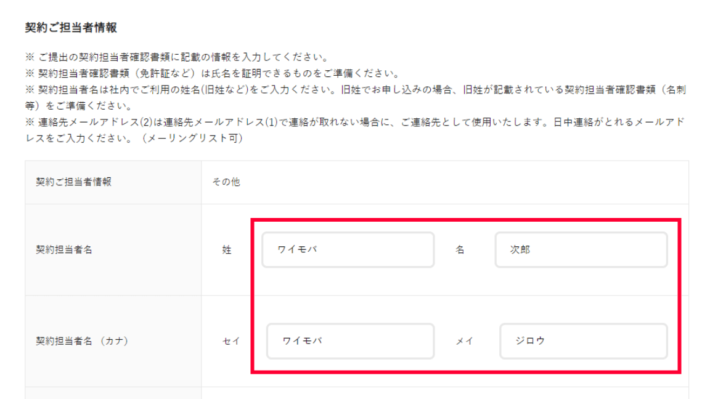Click the その他 value in the table
This screenshot has height=399, width=710.
(x=226, y=182)
